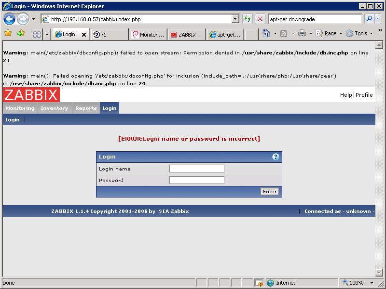Viewport: 386px width, 289px height.
Task: Expand the Print options dropdown arrow
Action: click(311, 33)
